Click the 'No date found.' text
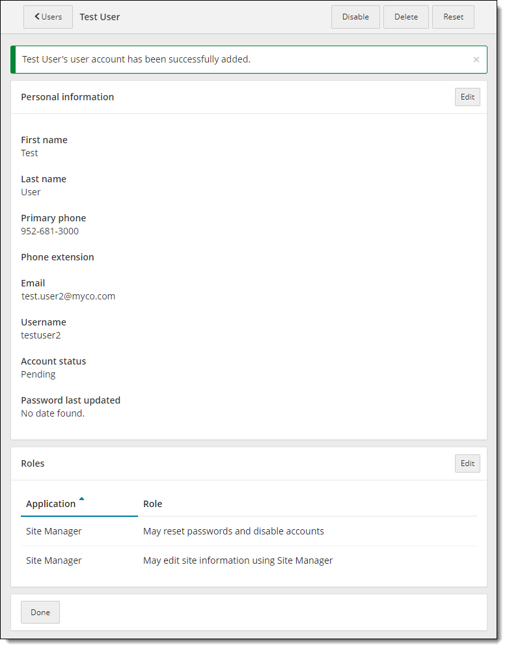Screen dimensions: 507x649 (53, 413)
